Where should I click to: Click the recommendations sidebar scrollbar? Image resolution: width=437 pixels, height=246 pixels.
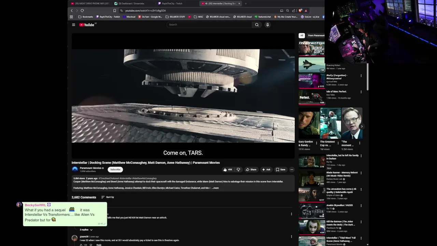tap(367, 77)
